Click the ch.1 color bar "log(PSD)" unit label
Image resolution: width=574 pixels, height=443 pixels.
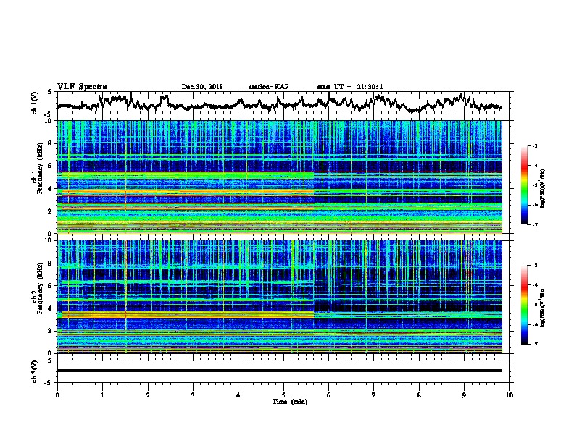click(543, 189)
